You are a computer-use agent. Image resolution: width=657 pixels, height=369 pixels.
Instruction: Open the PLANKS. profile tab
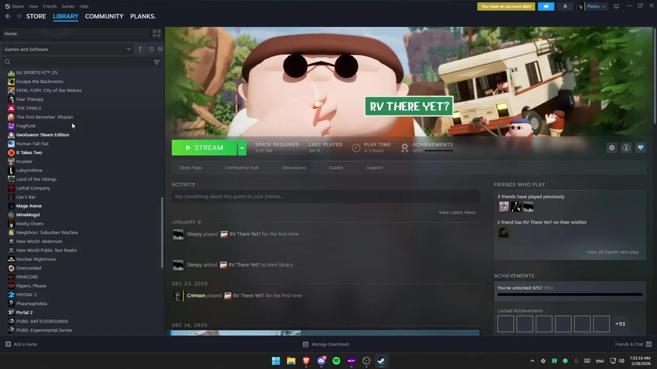click(x=143, y=16)
